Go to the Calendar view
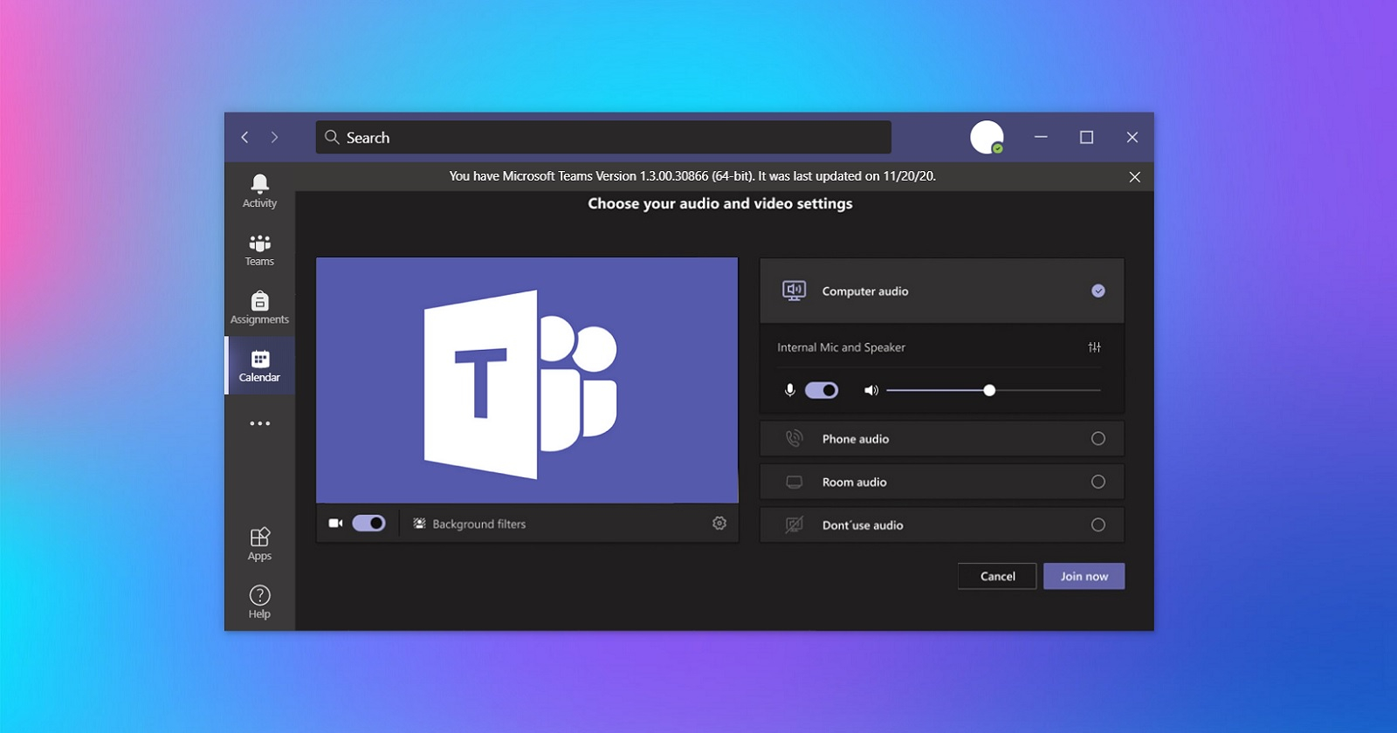The height and width of the screenshot is (733, 1397). pos(259,366)
